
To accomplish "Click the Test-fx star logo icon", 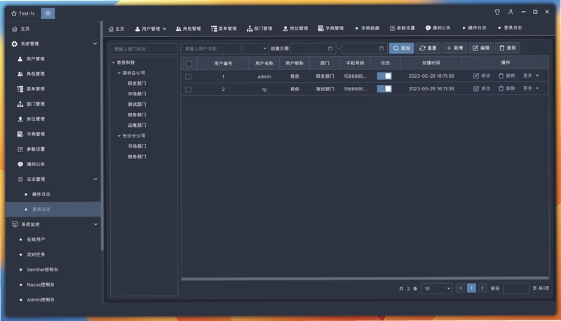I will click(14, 13).
